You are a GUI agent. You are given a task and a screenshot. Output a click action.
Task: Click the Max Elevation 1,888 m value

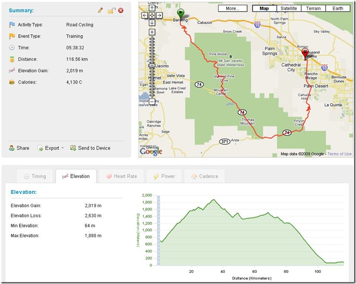pos(93,236)
